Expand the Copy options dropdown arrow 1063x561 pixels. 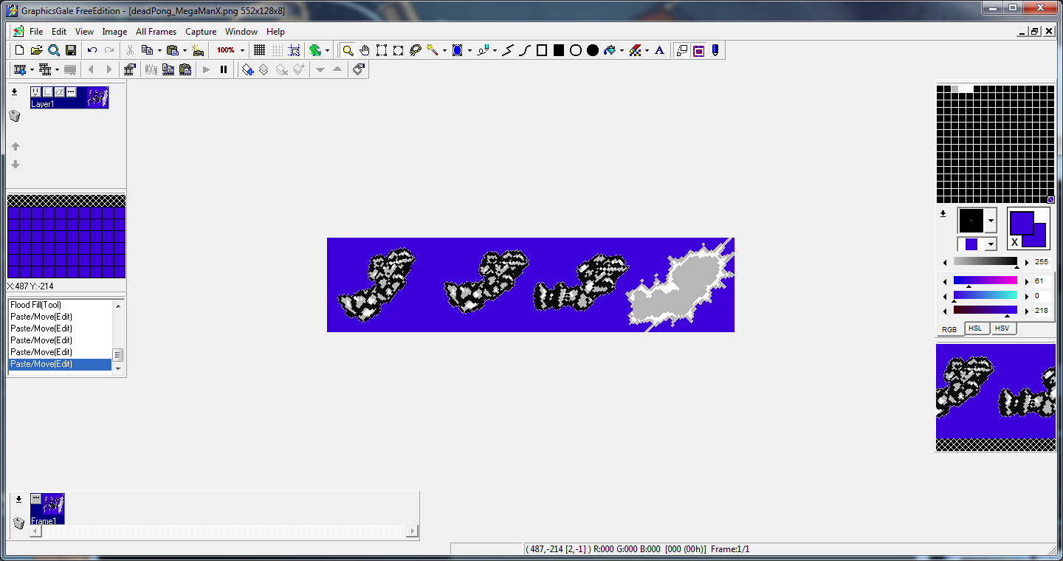(159, 50)
